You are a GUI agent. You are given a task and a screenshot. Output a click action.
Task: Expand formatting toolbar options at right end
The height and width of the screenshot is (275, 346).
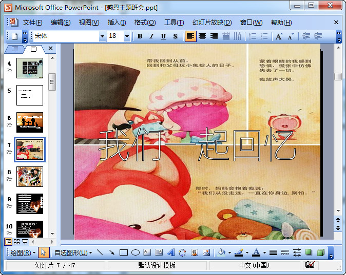[x=339, y=36]
